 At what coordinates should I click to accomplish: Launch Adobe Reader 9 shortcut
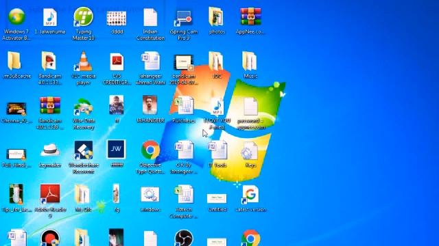coord(50,193)
